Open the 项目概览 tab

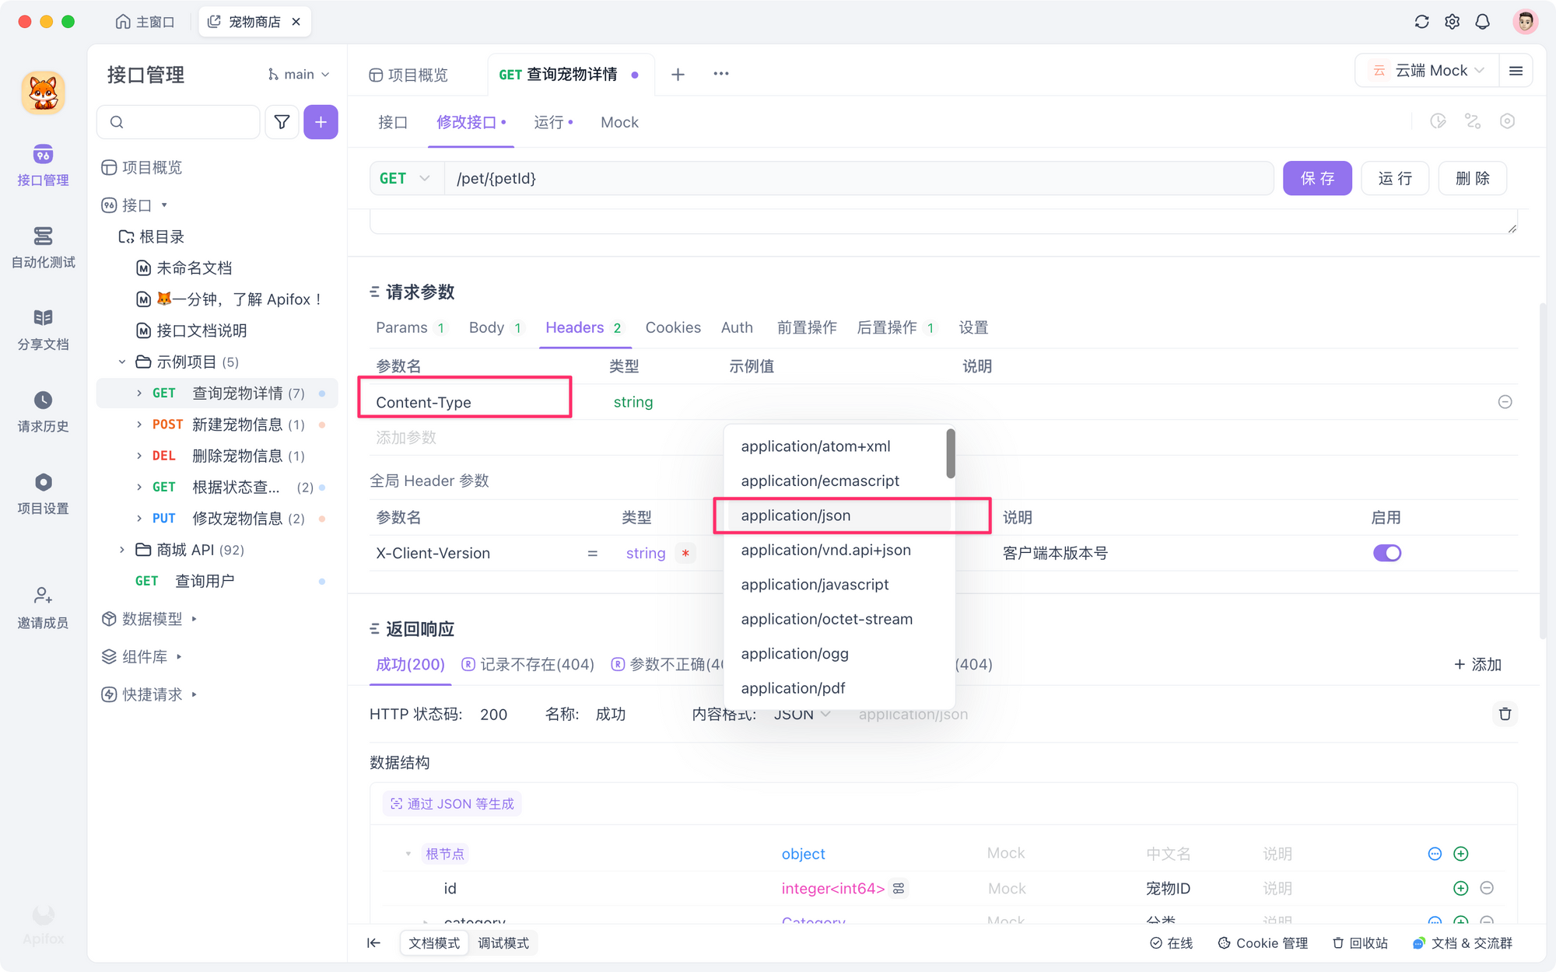408,75
